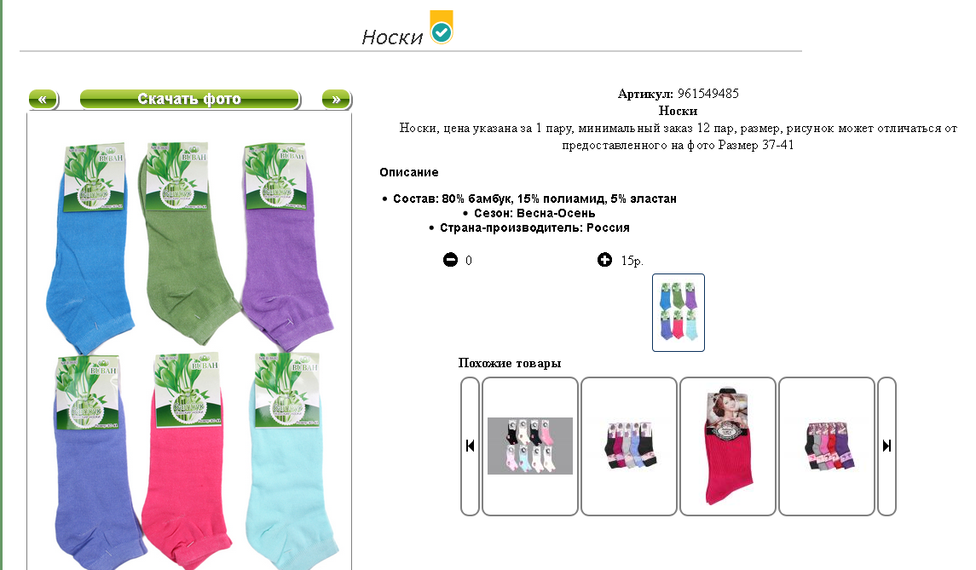Click the Похожие товары heading
Image resolution: width=976 pixels, height=570 pixels.
pyautogui.click(x=510, y=363)
